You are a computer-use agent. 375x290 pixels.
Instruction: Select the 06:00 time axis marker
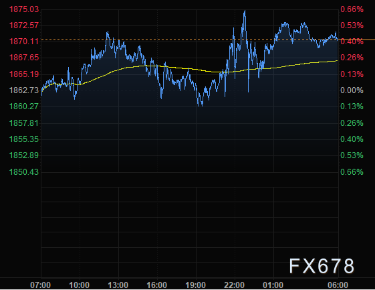(338, 285)
